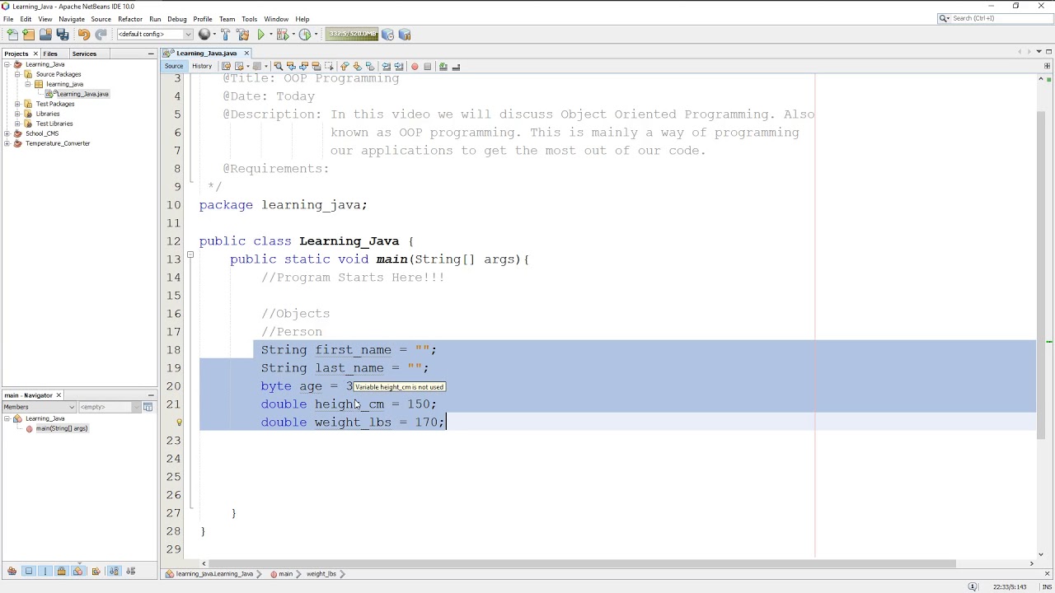Click the Next Bookmark icon
This screenshot has width=1055, height=593.
click(x=357, y=66)
